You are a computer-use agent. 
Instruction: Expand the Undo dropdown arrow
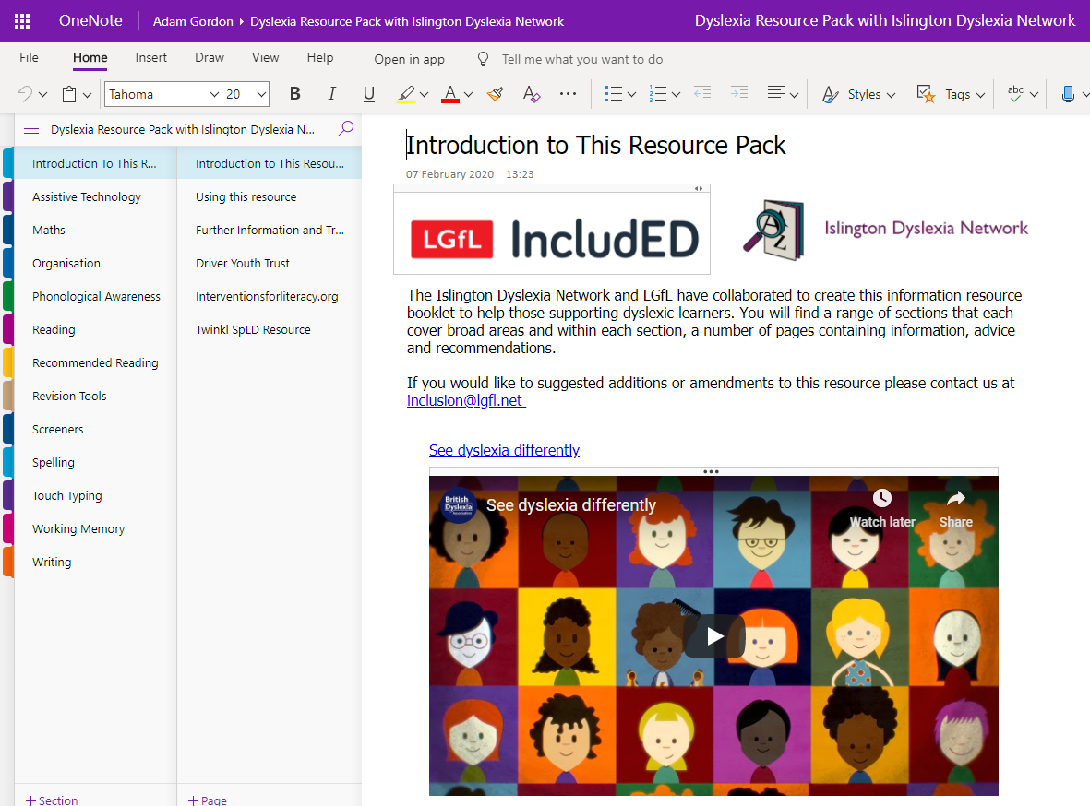(x=42, y=94)
